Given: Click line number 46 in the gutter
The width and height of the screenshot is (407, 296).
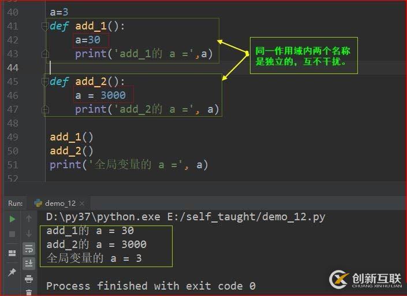Looking at the screenshot, I should click(13, 95).
